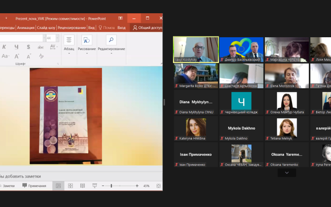Open the Слайд-шоу ribbon tab
Viewport: 331px width, 207px height.
pyautogui.click(x=46, y=28)
